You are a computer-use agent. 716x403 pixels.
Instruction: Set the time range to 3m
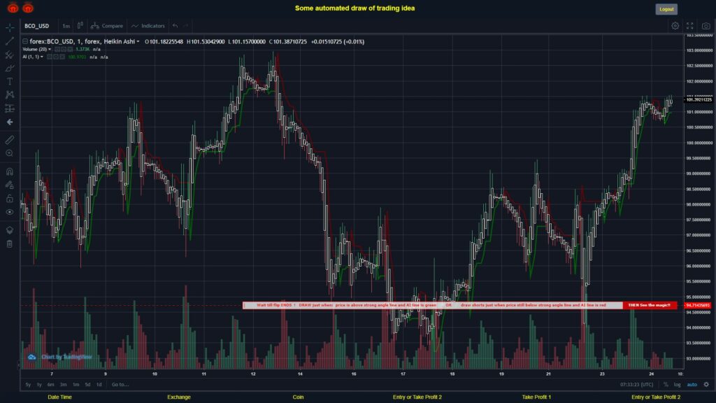click(64, 385)
